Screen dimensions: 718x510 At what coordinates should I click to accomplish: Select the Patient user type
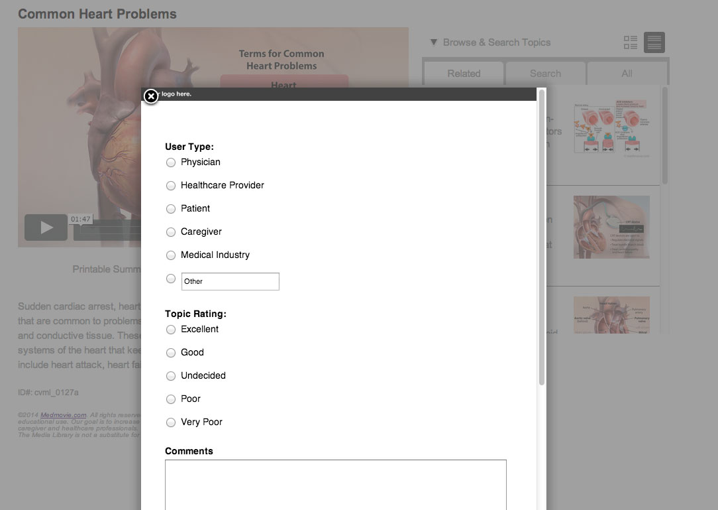[171, 209]
